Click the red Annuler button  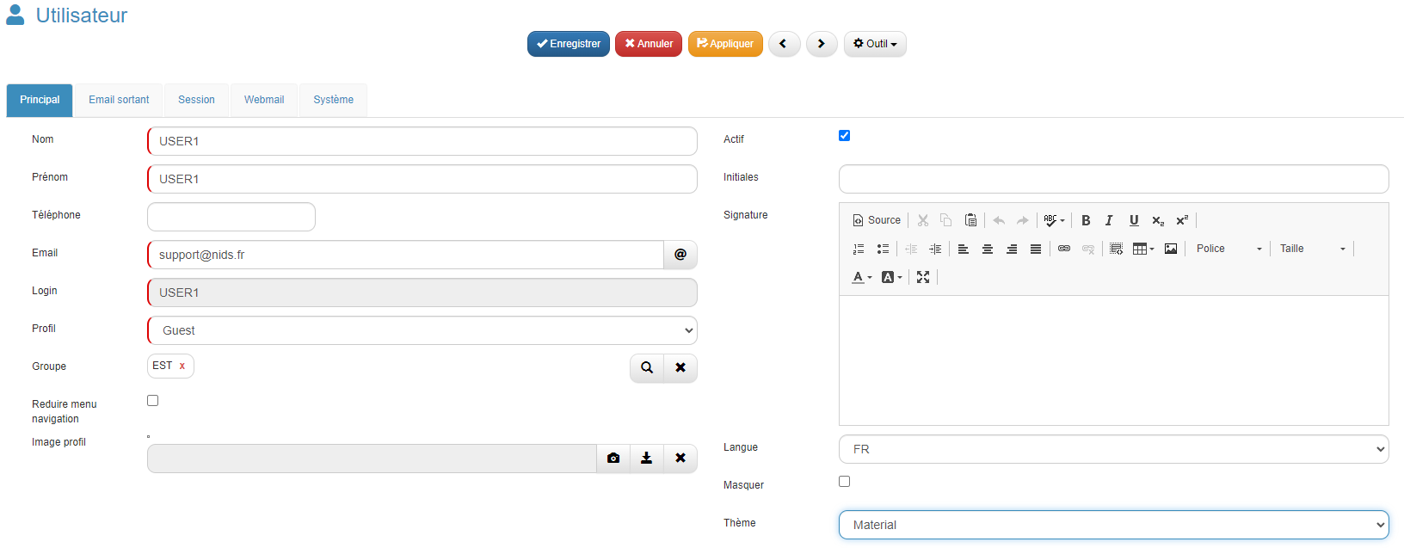coord(649,44)
